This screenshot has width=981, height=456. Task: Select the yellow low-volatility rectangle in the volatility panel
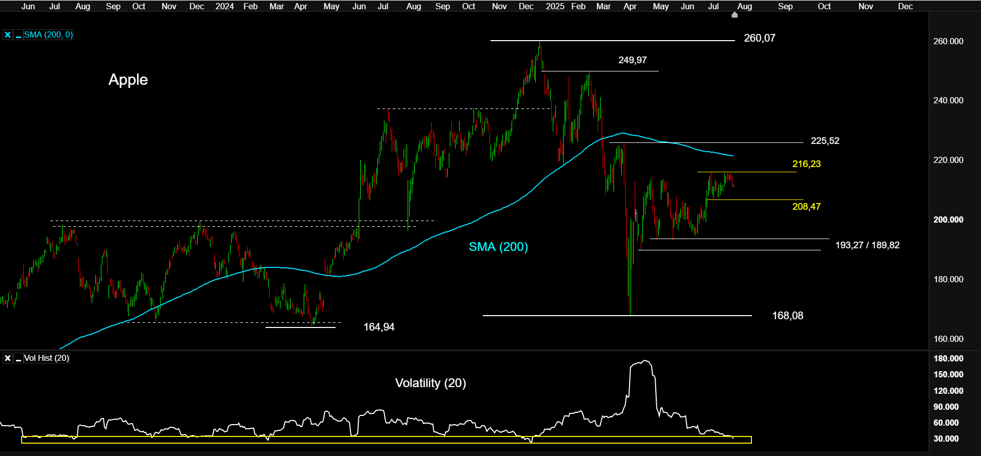(x=386, y=440)
